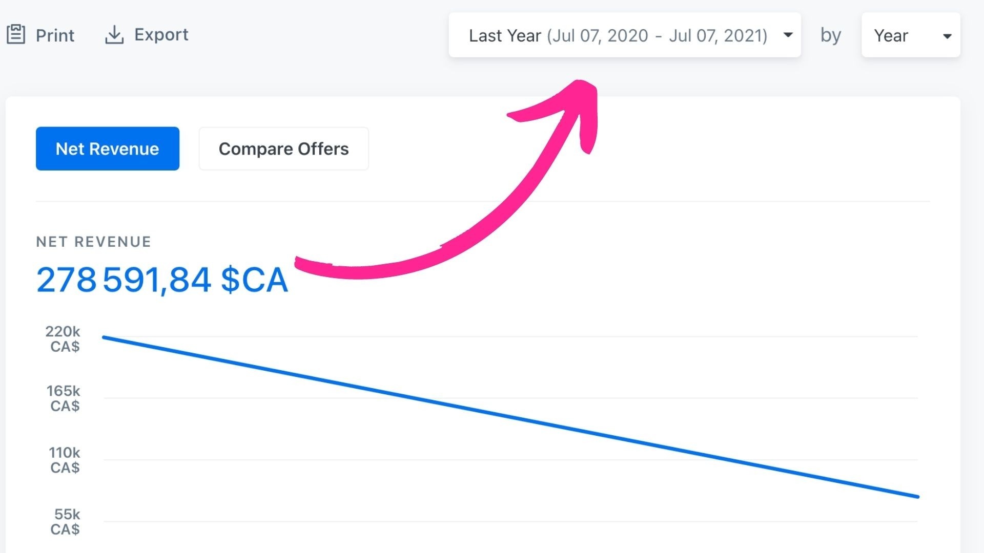The height and width of the screenshot is (553, 984).
Task: Click the Print clipboard icon
Action: 16,35
